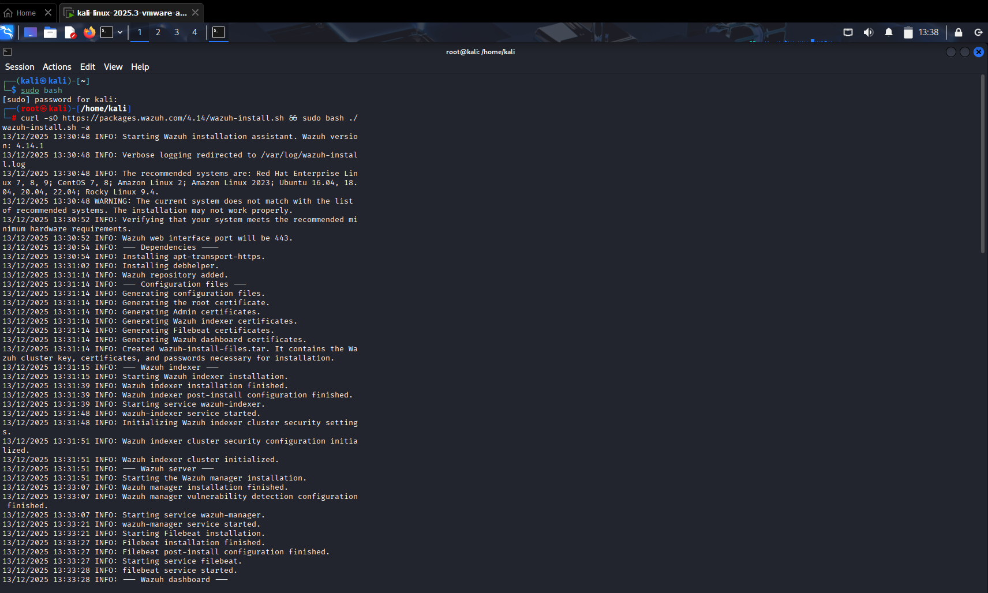The width and height of the screenshot is (988, 593).
Task: Launch the text editor panel icon
Action: pos(70,32)
